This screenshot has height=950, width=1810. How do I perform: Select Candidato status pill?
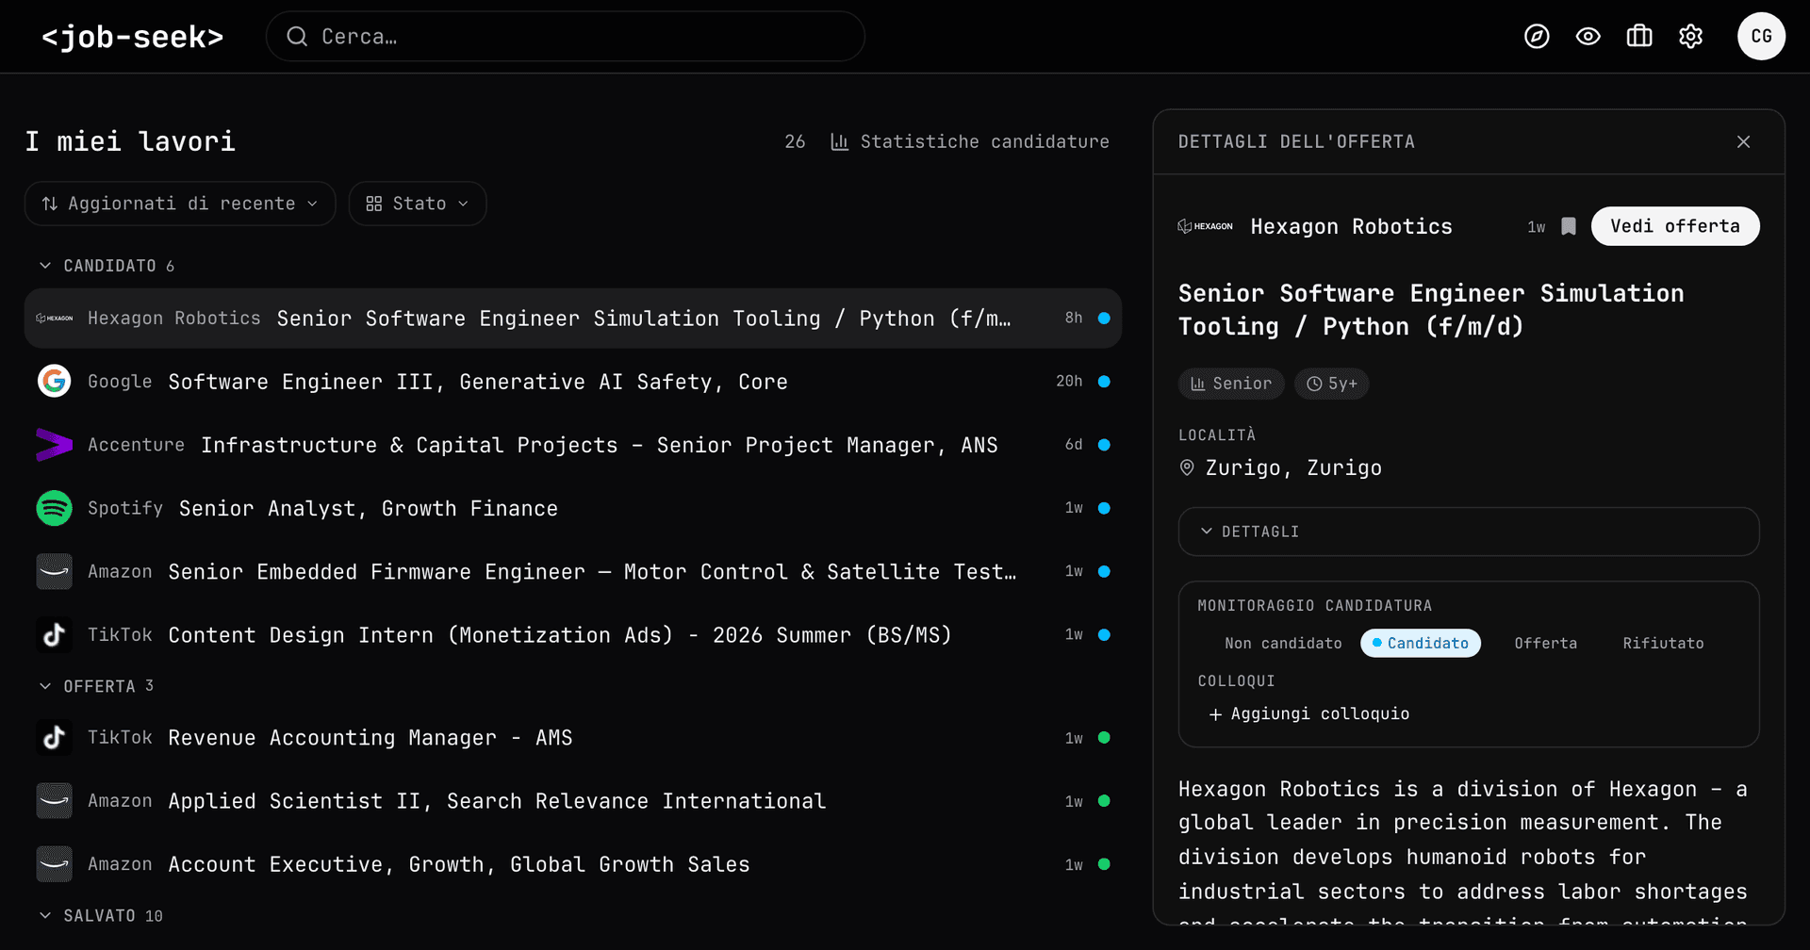coord(1421,643)
